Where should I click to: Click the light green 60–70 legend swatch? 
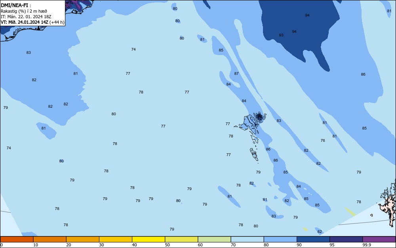214,239
